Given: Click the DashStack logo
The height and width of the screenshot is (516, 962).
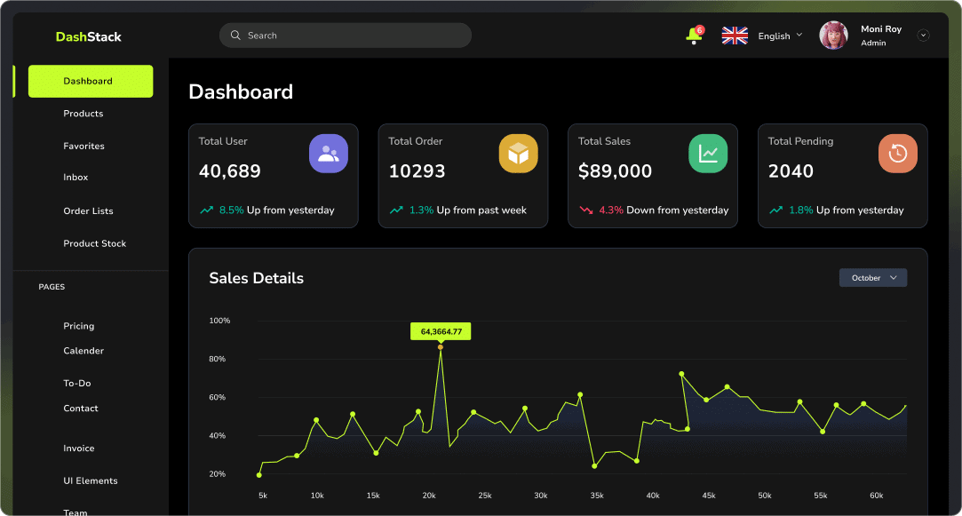Looking at the screenshot, I should (x=89, y=36).
